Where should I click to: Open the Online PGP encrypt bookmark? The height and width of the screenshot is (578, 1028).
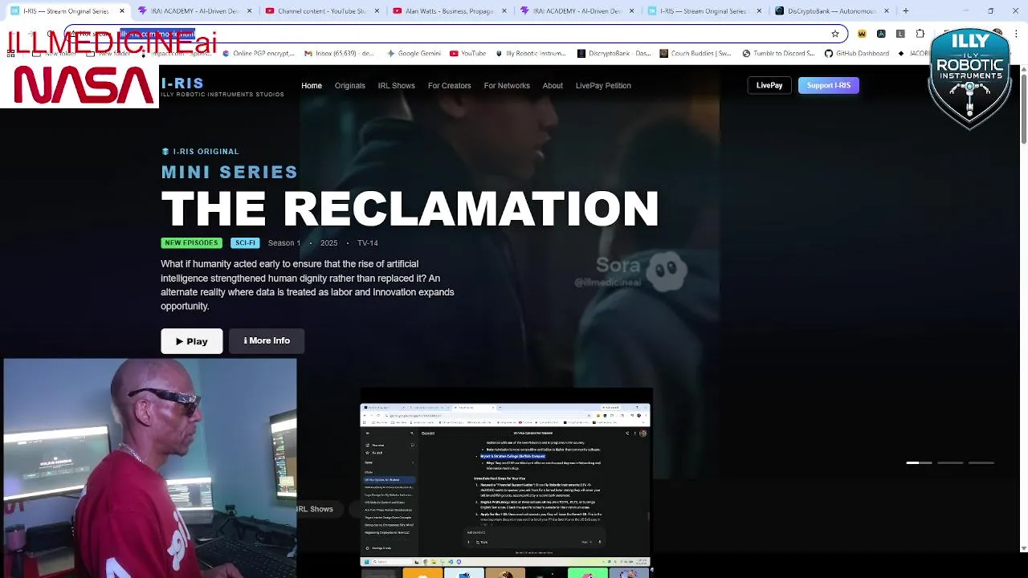click(x=259, y=54)
